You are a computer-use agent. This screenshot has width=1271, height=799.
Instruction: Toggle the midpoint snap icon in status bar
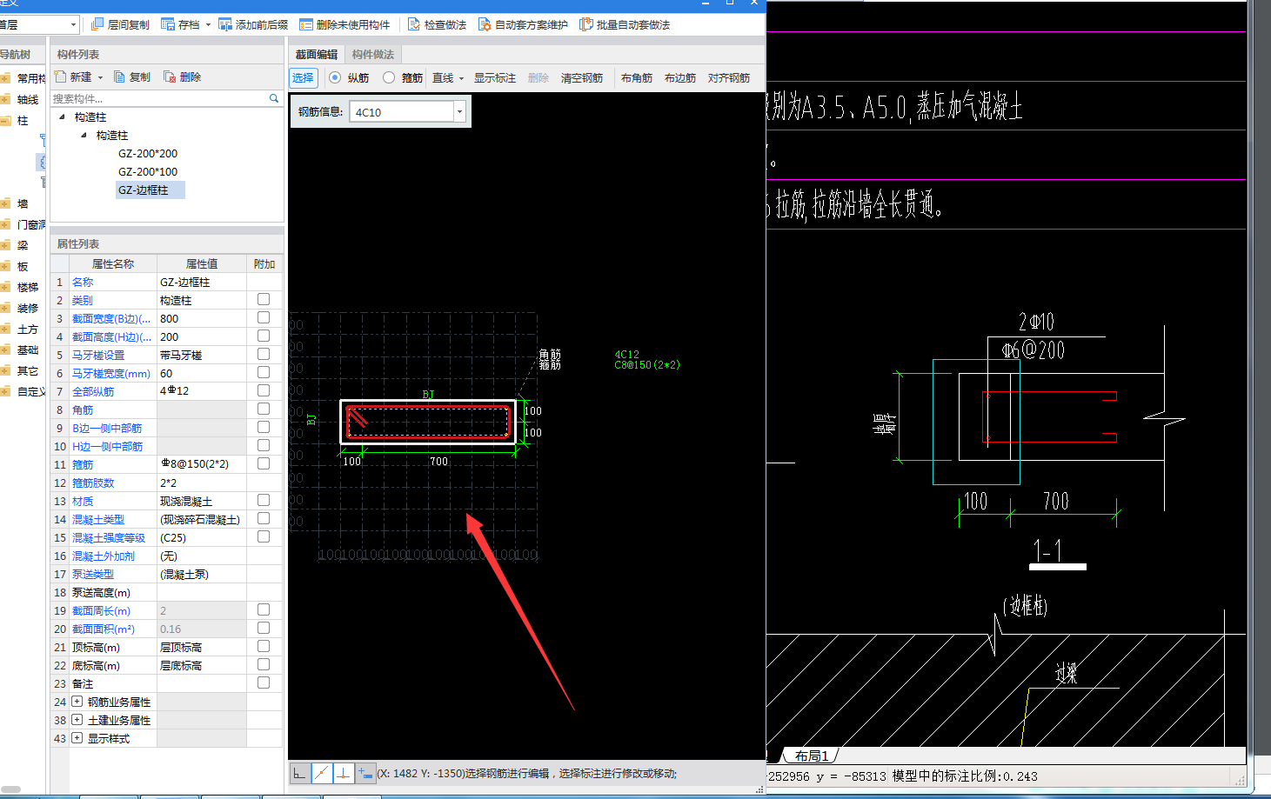[x=322, y=773]
